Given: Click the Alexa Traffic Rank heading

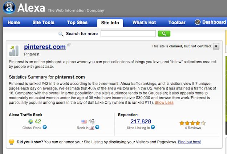Looking at the screenshot, I should [25, 115].
